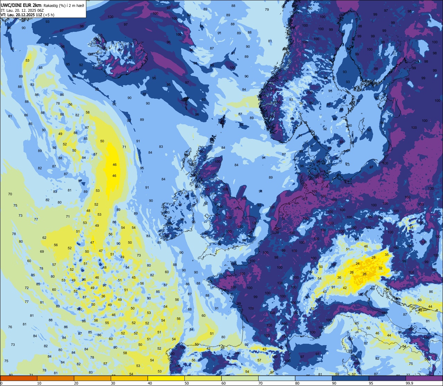Click the 0–10 dark orange legend swatch
Image resolution: width=443 pixels, height=386 pixels.
[x=19, y=378]
